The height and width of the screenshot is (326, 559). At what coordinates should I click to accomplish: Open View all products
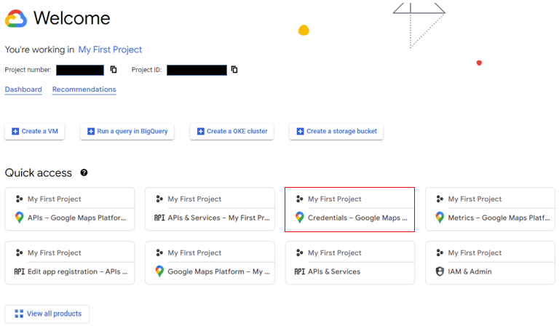pos(47,314)
